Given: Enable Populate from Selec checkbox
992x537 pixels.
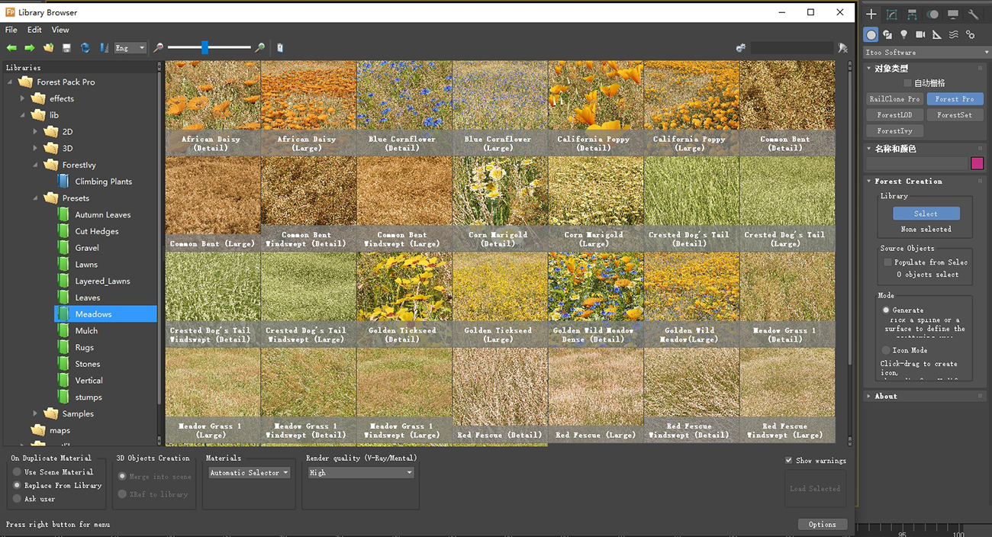Looking at the screenshot, I should pos(887,262).
